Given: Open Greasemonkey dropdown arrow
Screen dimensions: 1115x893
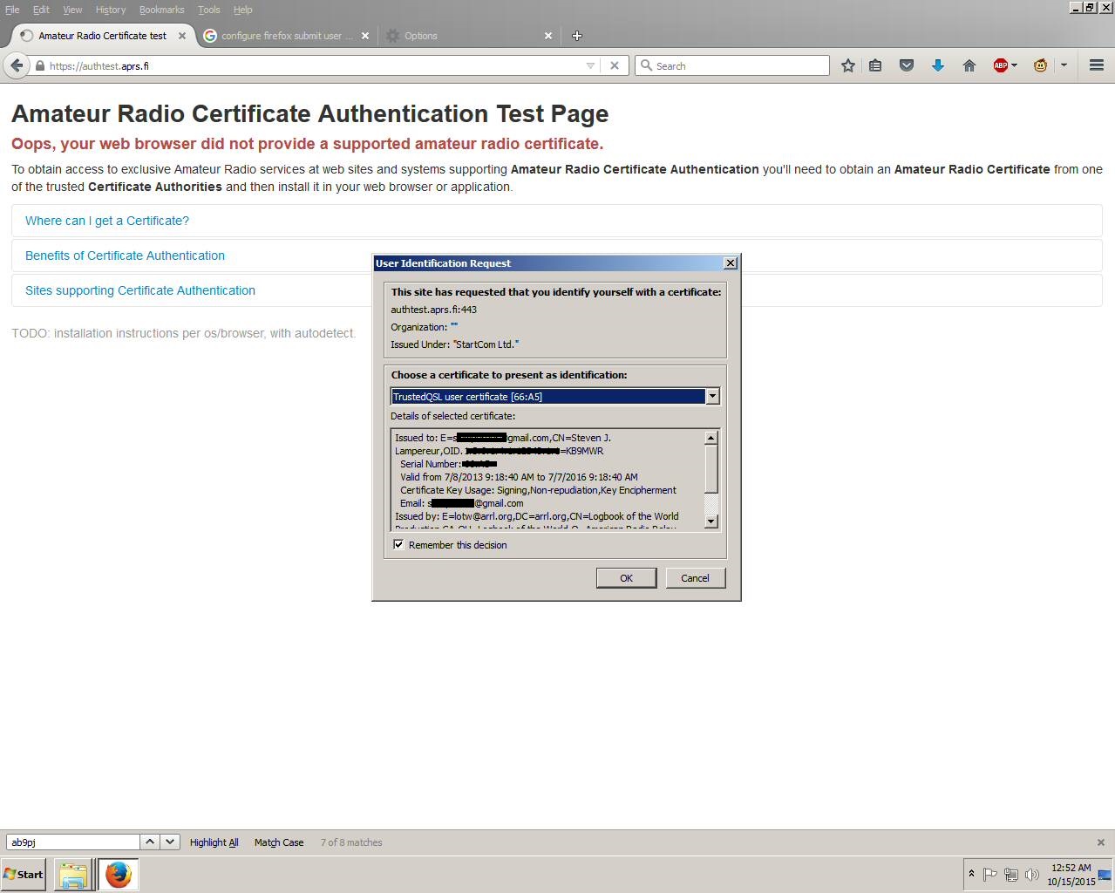Looking at the screenshot, I should tap(1064, 65).
